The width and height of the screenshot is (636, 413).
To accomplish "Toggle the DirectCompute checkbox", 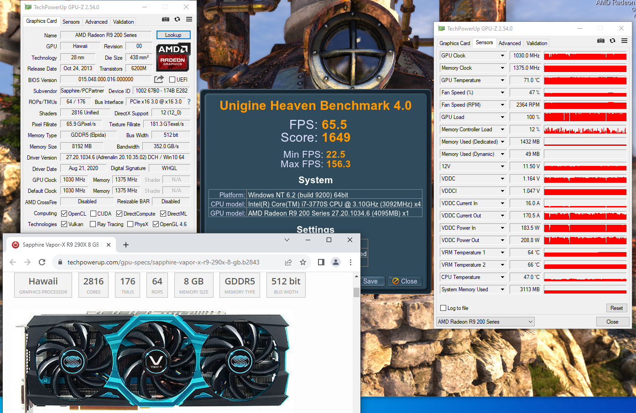I will click(119, 213).
